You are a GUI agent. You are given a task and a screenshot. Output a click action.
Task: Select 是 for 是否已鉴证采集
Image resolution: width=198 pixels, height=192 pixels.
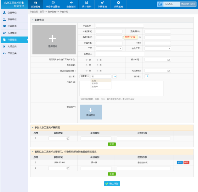(x=87, y=71)
